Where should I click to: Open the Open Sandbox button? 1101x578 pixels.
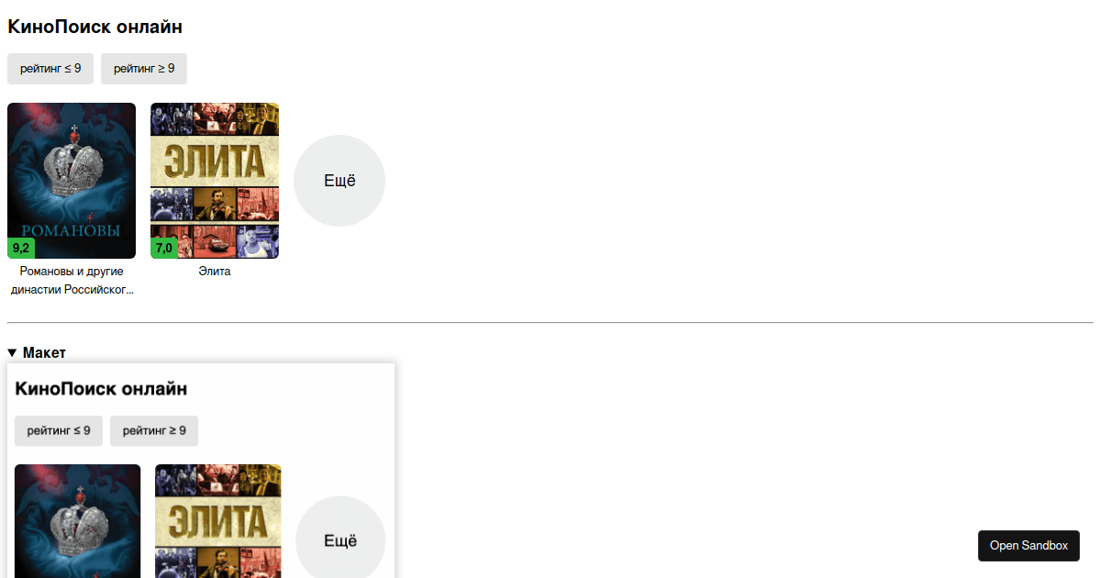coord(1029,545)
